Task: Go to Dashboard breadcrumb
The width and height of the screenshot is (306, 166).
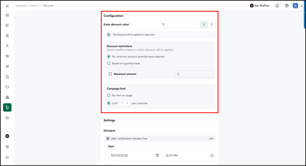Action: (21, 5)
